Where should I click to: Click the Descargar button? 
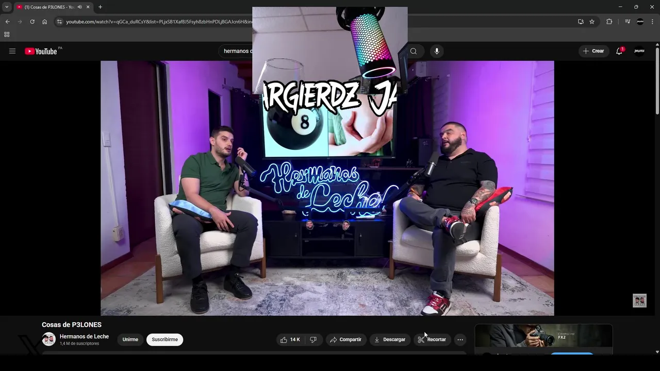pyautogui.click(x=390, y=340)
